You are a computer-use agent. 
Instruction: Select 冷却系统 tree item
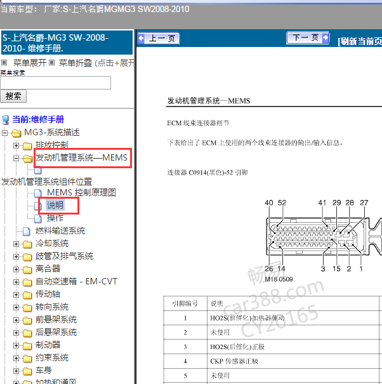point(52,244)
